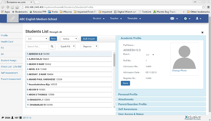Open the Student menu in navbar

pos(99,19)
